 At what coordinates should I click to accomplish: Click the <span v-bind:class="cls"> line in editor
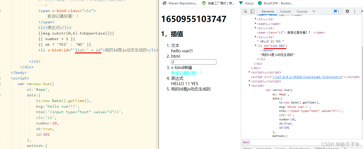coord(67,11)
